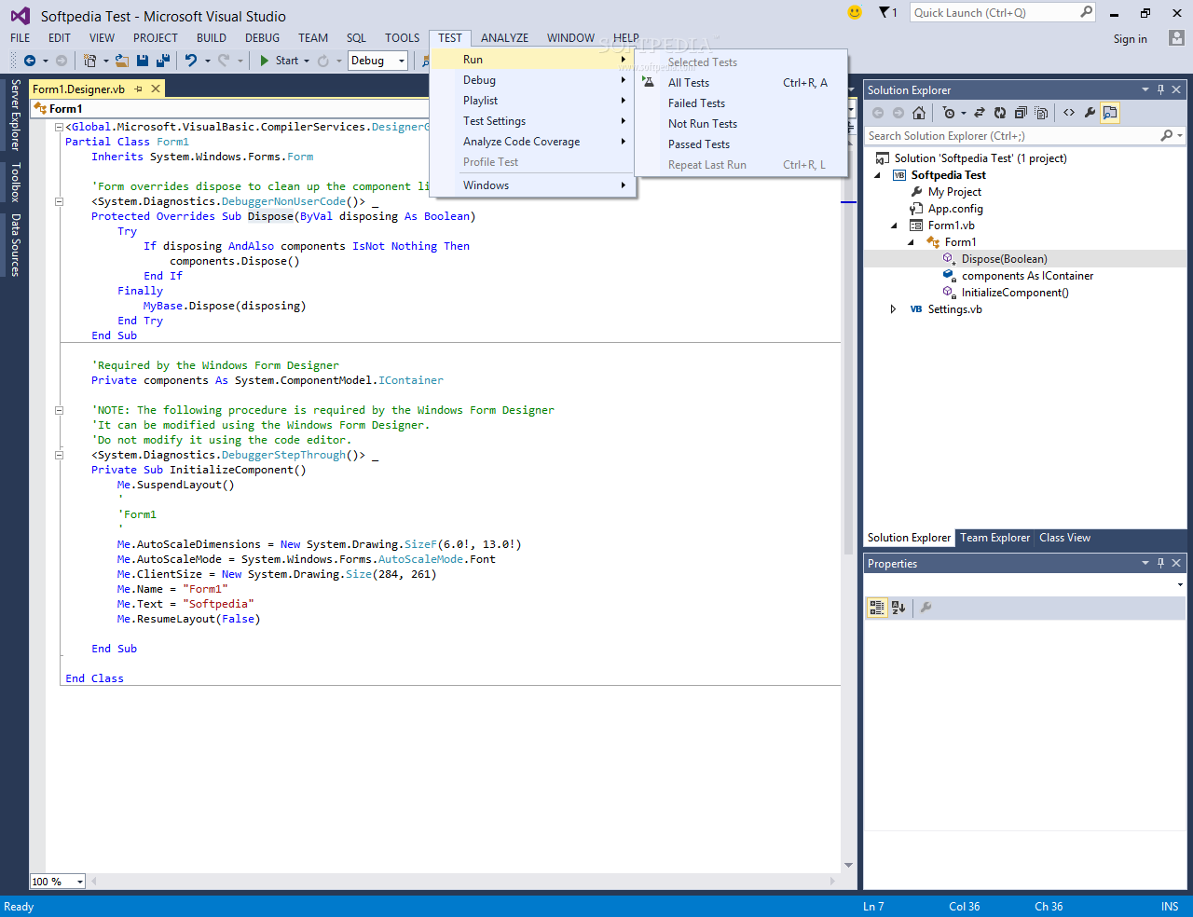
Task: Open the Windows submenu in TEST menu
Action: point(533,185)
